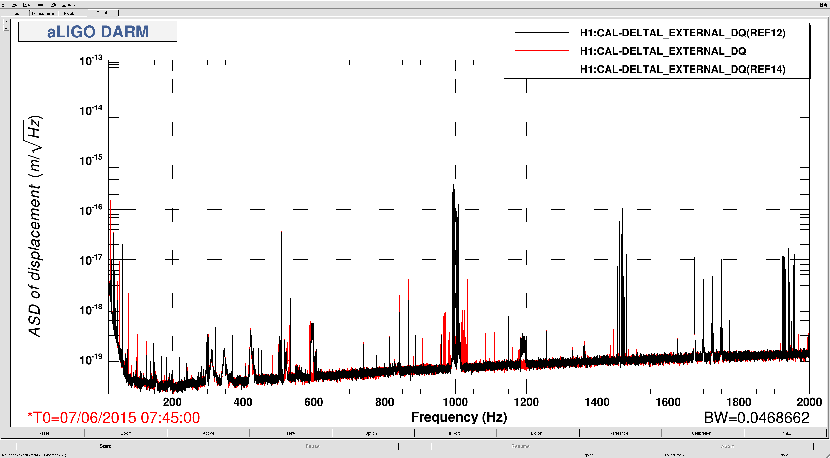Viewport: 830px width, 458px height.
Task: Select legend entry H1:CAL-DELTAL_EXTERNAL_DQ(REF14)
Action: point(683,69)
